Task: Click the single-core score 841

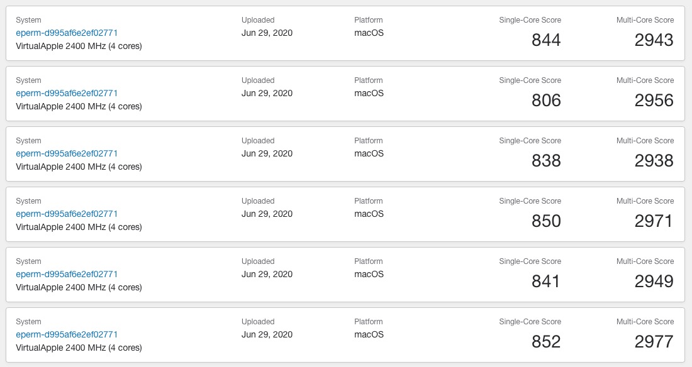Action: pyautogui.click(x=546, y=282)
